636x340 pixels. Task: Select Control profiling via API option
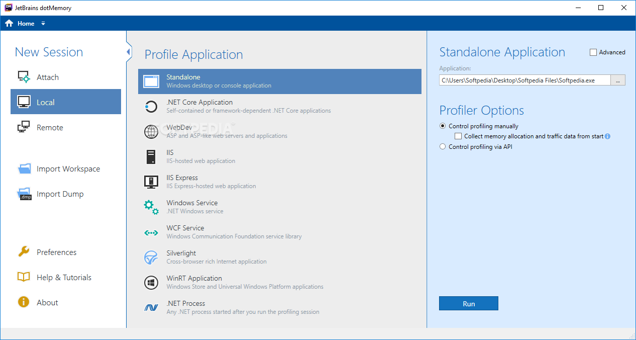(443, 147)
